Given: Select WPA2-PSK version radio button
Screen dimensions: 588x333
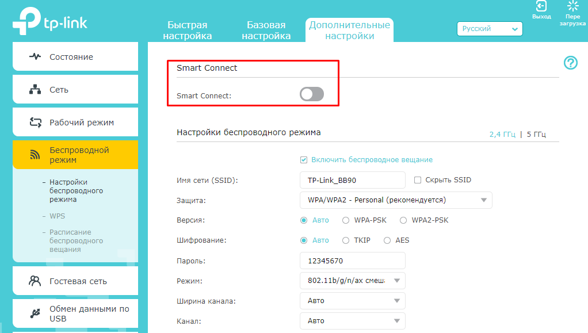Looking at the screenshot, I should tap(403, 220).
